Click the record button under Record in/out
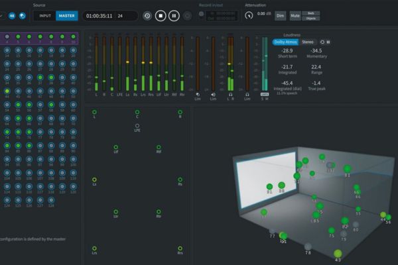 pos(201,15)
